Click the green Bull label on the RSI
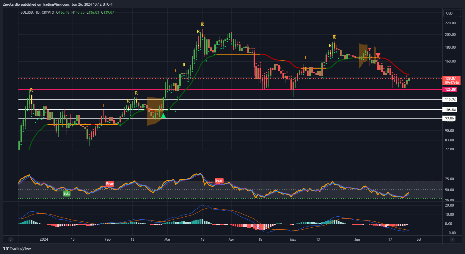Screen dimensions: 465x254 point(67,194)
